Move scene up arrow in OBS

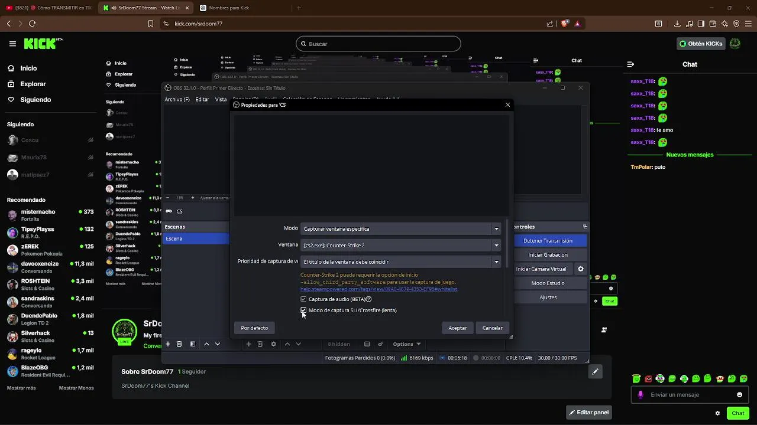[206, 344]
